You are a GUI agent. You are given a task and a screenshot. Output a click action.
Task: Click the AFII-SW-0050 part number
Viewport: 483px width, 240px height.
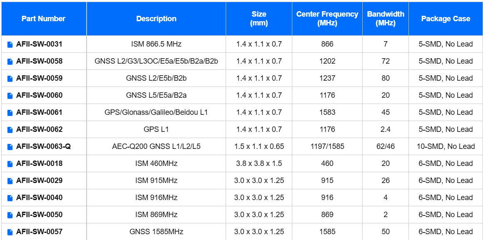click(39, 215)
